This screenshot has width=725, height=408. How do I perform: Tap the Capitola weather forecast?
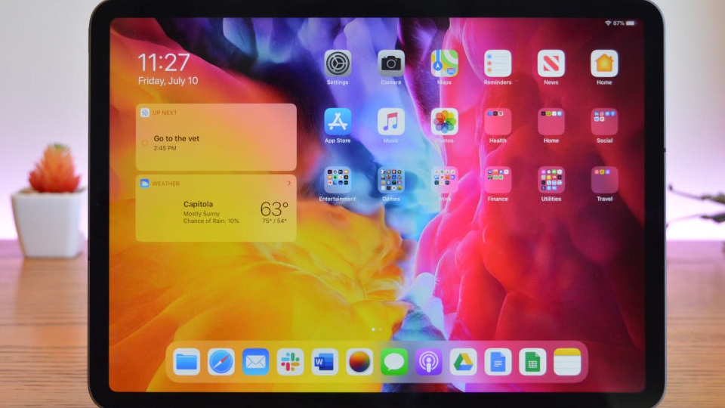215,212
